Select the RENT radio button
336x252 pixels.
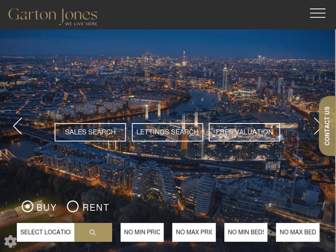point(73,207)
